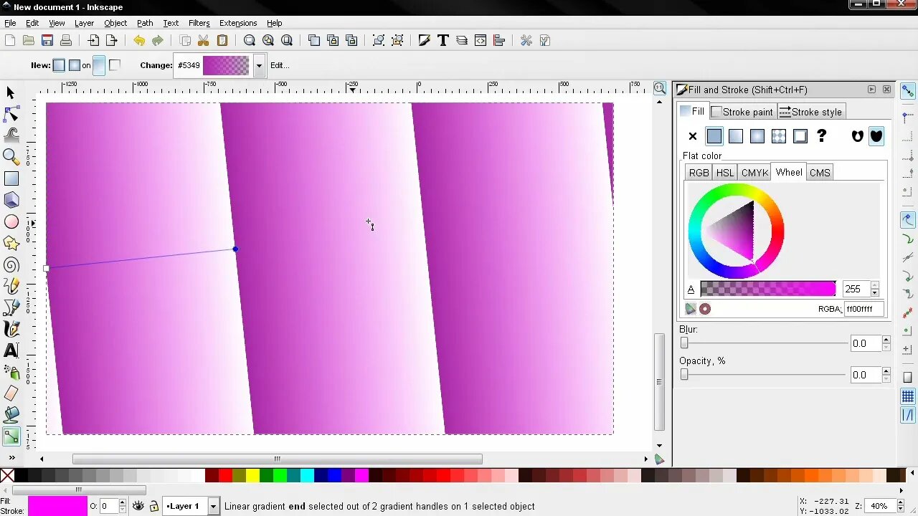The width and height of the screenshot is (918, 516).
Task: Choose Swatch fill type
Action: (800, 136)
